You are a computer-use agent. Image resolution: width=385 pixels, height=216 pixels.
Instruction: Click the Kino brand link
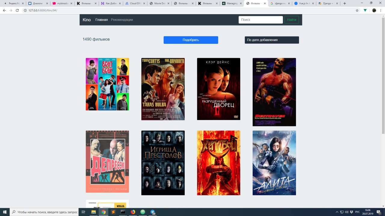point(87,20)
